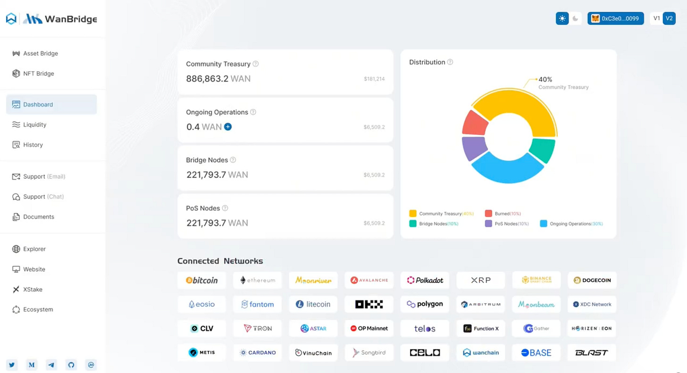The width and height of the screenshot is (687, 373).
Task: Go to the Liquidity section
Action: (51, 124)
